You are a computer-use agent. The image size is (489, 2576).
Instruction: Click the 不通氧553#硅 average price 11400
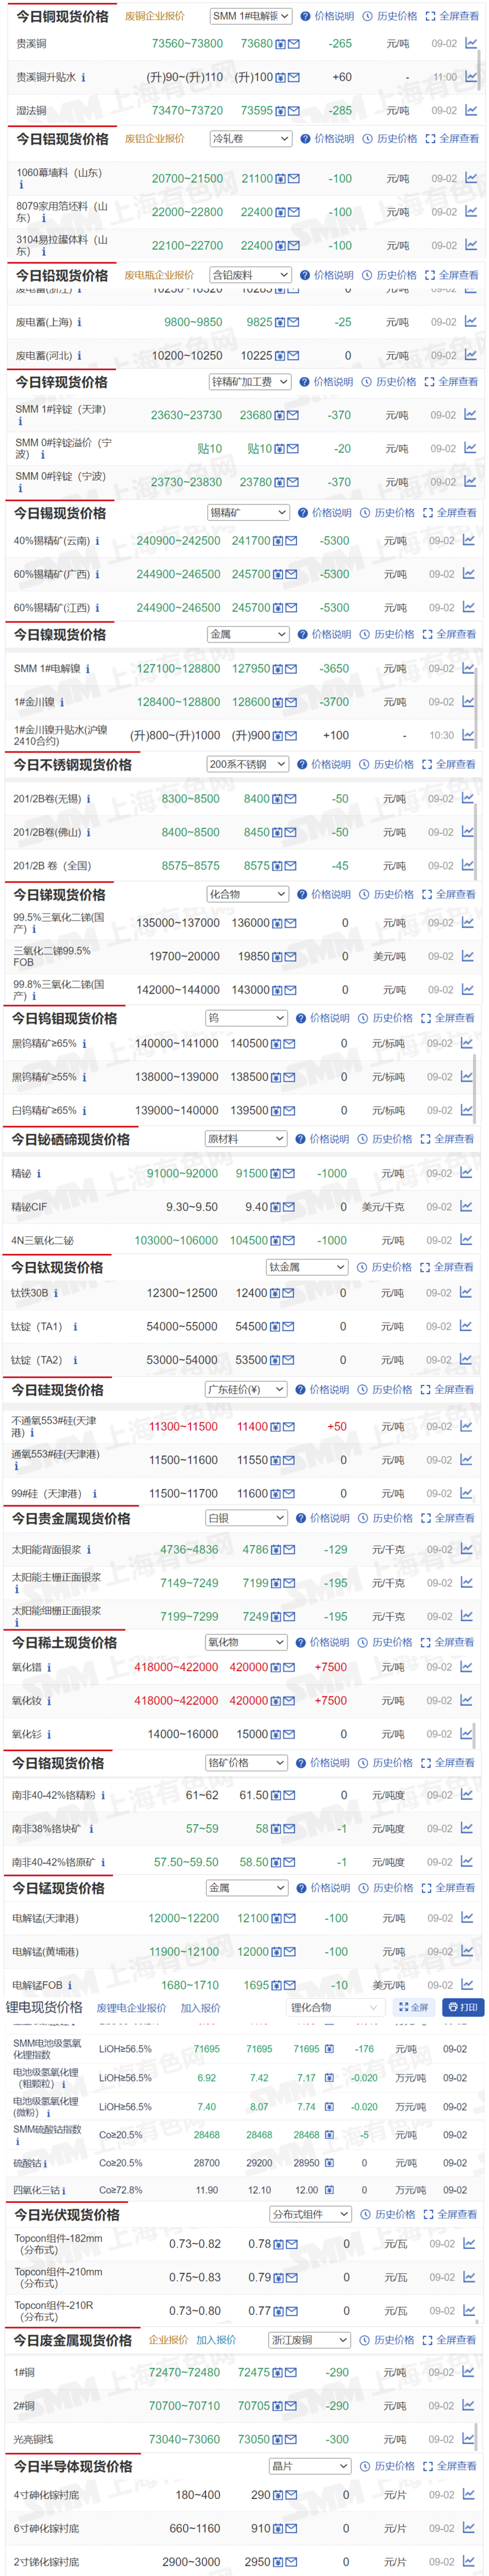click(x=252, y=1427)
